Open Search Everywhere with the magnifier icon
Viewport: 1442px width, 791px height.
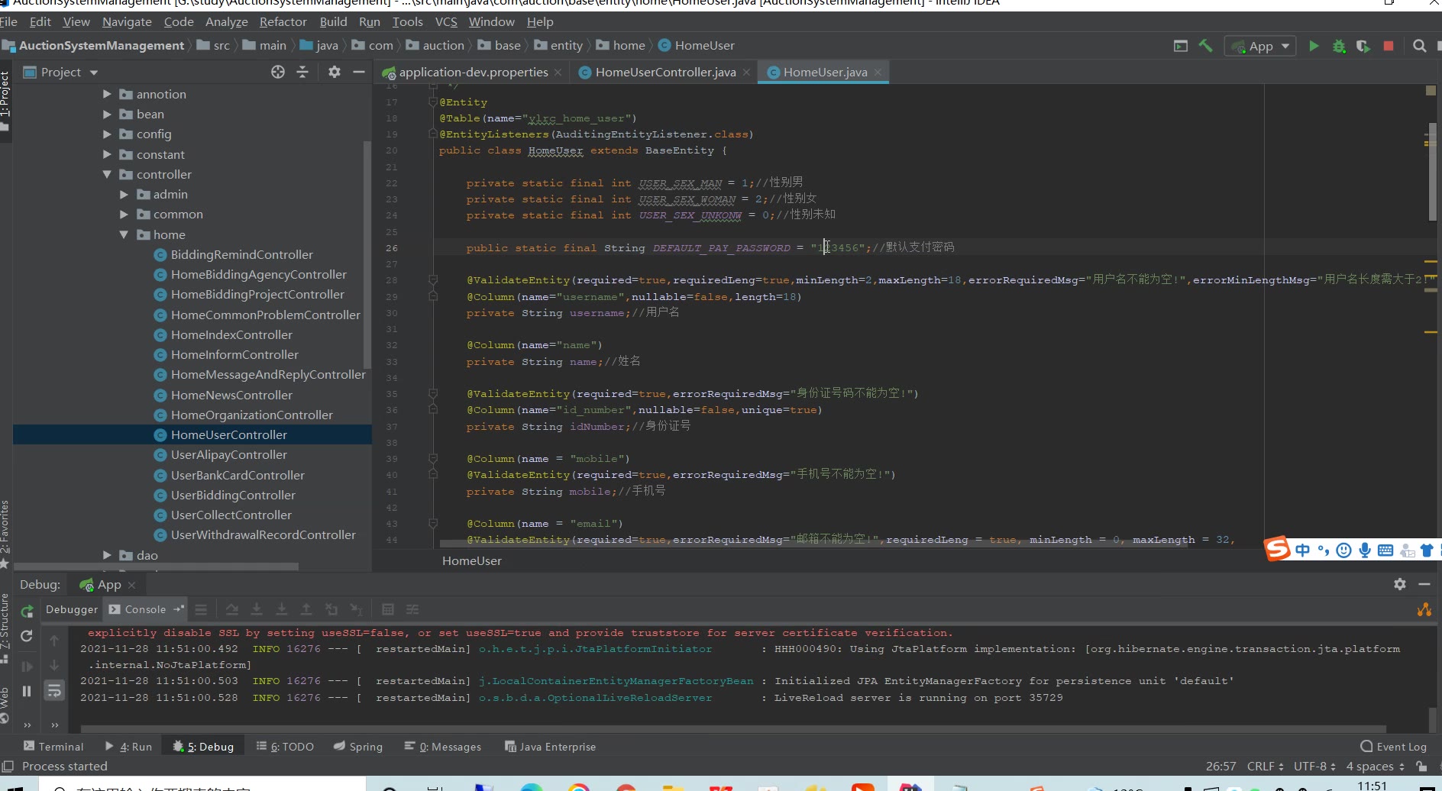coord(1419,46)
